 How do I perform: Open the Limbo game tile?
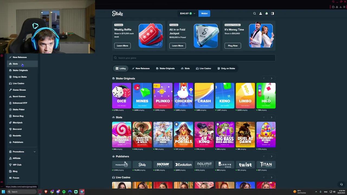[x=245, y=96]
